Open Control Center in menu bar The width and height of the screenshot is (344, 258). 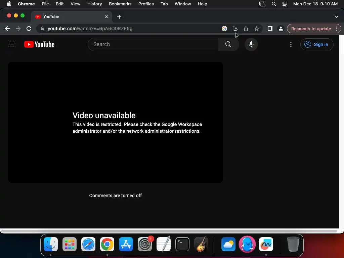coord(285,4)
